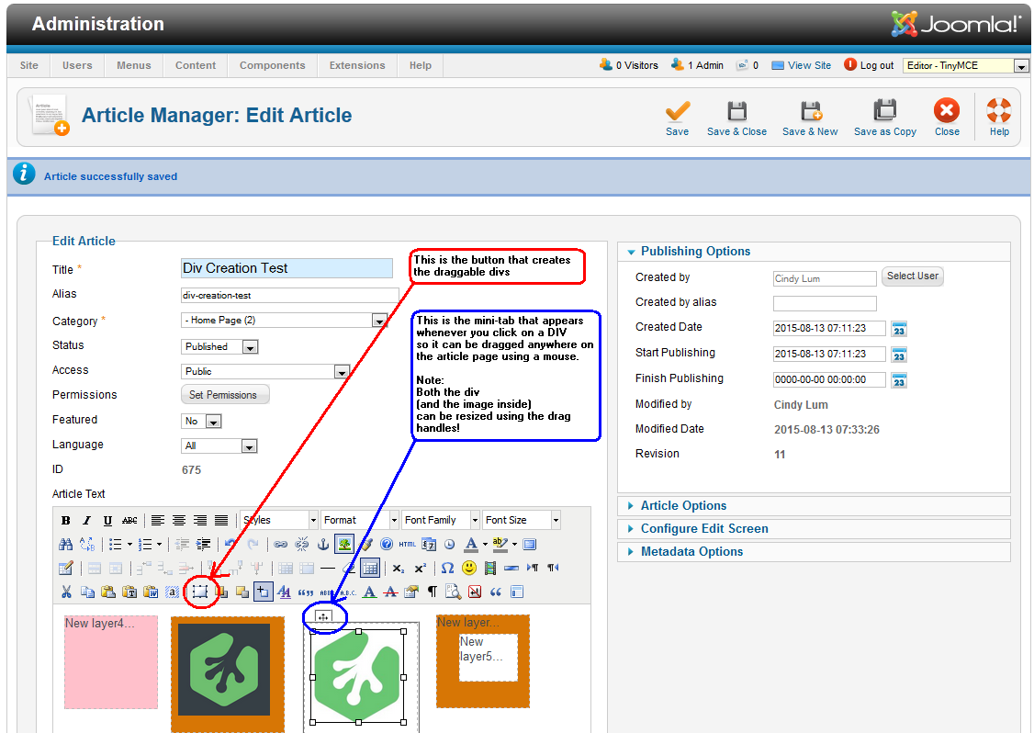Image resolution: width=1034 pixels, height=733 pixels.
Task: Open the emoticons smiley picker
Action: click(469, 568)
